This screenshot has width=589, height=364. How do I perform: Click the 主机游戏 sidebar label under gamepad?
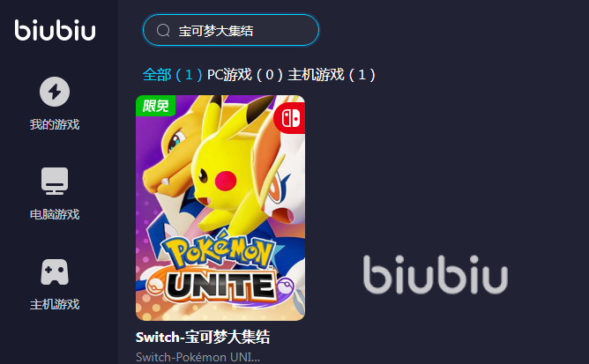[x=55, y=304]
